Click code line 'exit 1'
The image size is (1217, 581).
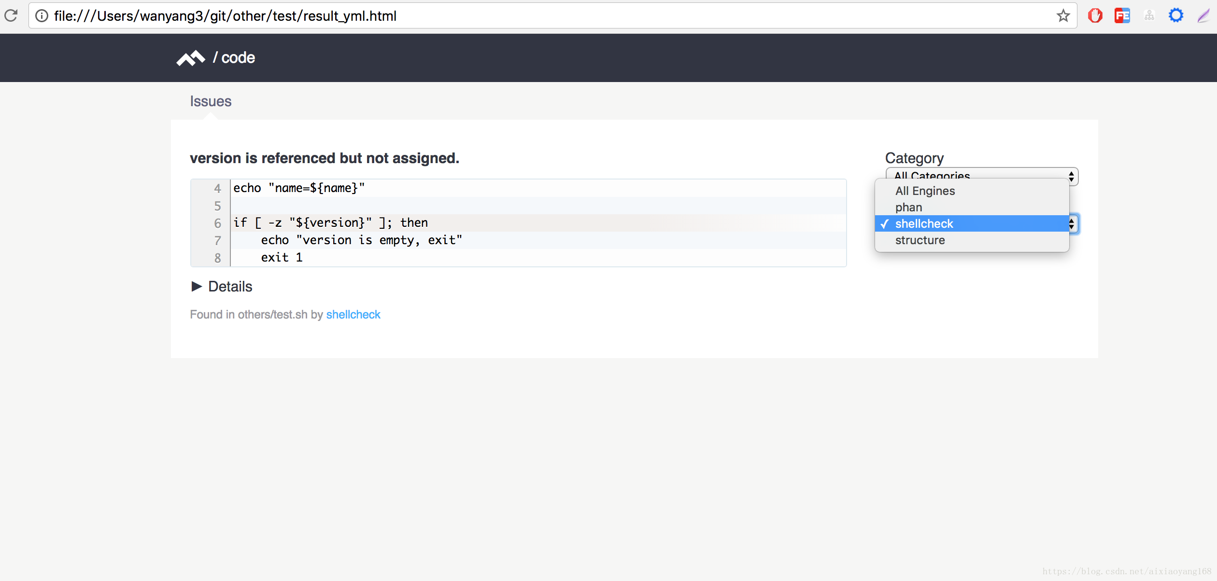click(x=282, y=258)
